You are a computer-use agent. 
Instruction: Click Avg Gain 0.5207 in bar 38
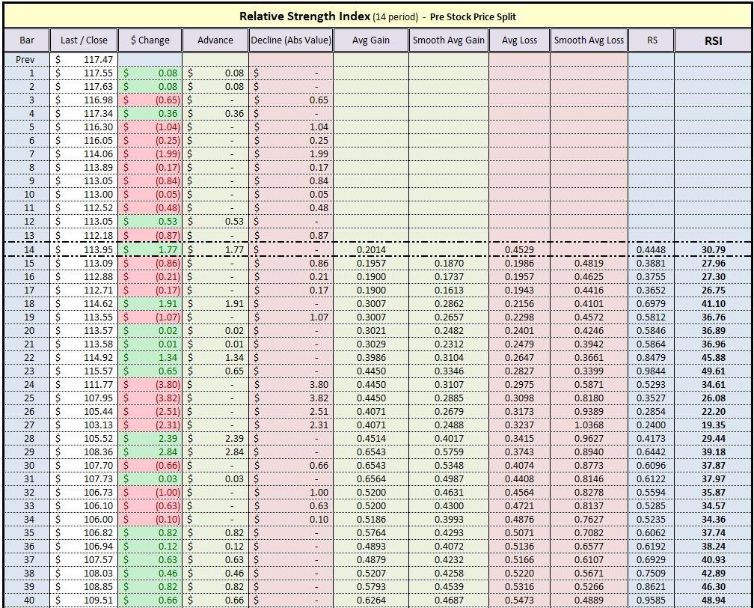371,574
